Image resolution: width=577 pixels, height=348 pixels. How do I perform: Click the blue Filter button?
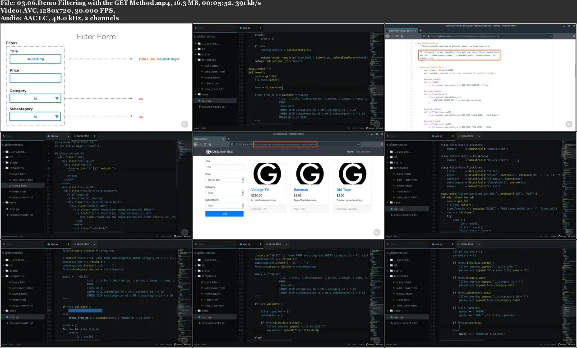coord(224,214)
